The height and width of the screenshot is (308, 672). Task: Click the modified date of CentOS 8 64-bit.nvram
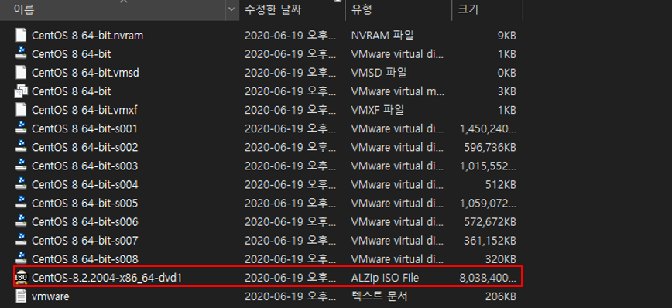point(290,36)
